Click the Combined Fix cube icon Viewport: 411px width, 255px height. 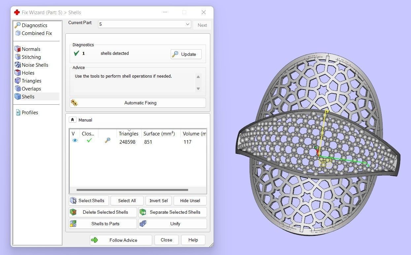coord(18,33)
